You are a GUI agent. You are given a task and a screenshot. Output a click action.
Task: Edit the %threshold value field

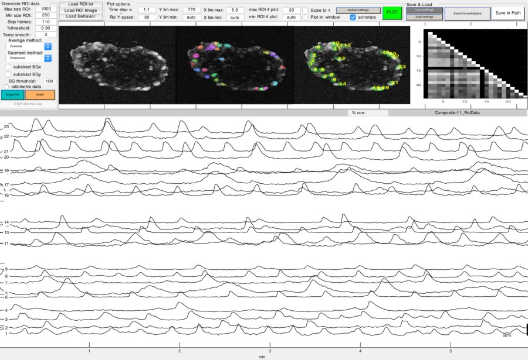tap(46, 28)
